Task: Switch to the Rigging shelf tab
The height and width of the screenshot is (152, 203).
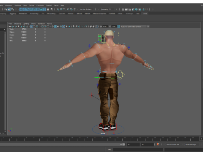Action: [x=13, y=14]
